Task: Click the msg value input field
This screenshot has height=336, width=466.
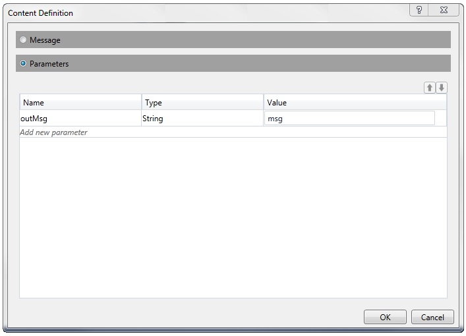Action: click(x=349, y=118)
